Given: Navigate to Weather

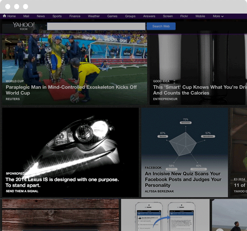Looking at the screenshot, I should (94, 16).
